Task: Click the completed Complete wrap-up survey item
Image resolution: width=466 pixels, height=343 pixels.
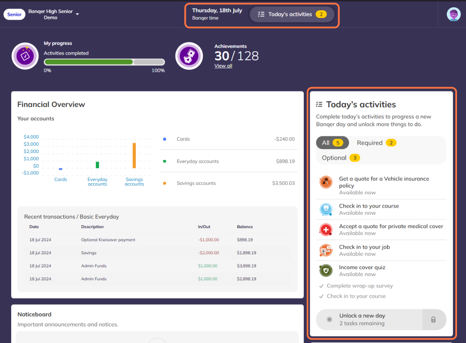Action: 359,286
